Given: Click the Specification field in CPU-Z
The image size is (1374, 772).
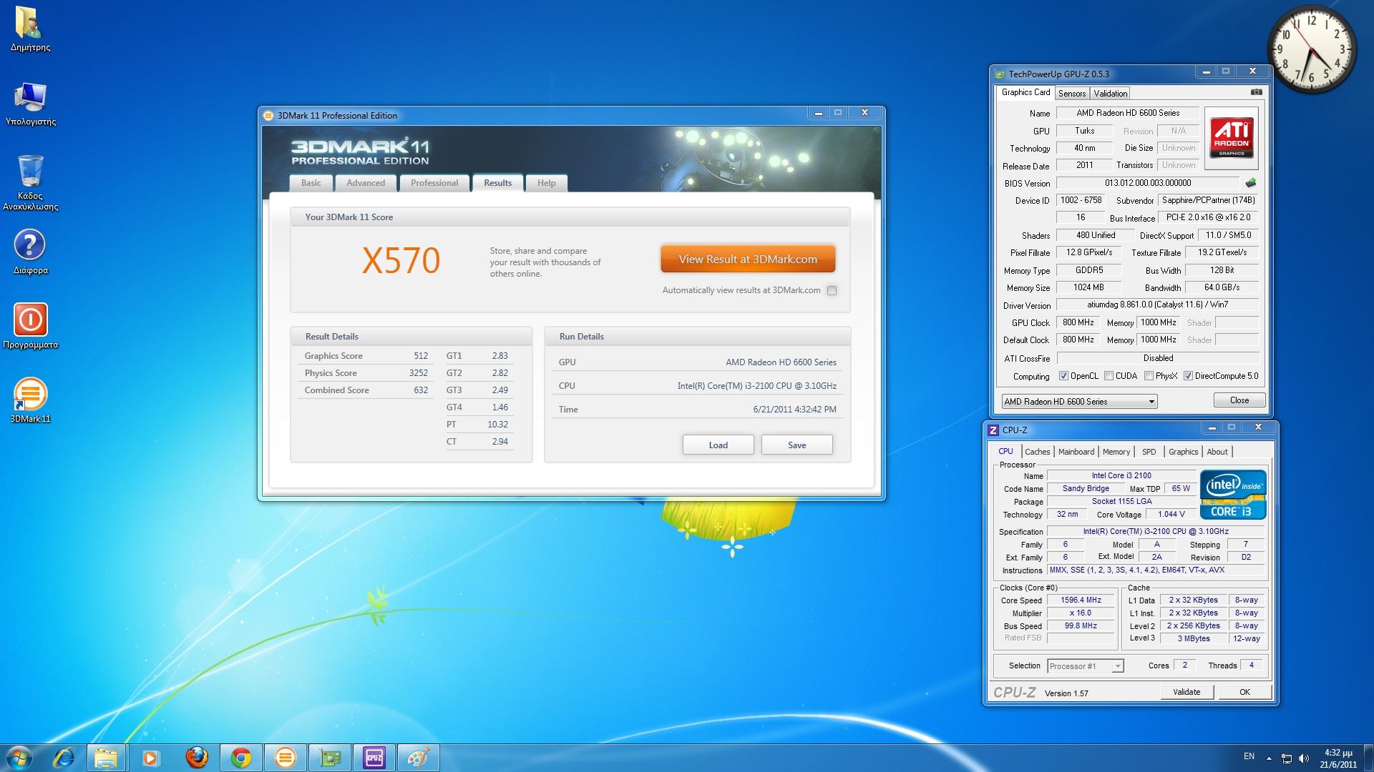Looking at the screenshot, I should click(x=1156, y=532).
